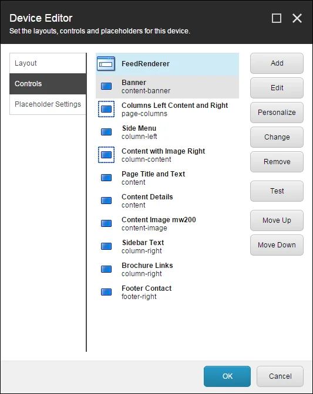Click the Page Title and Text icon
Screen dimensions: 313x394
pos(106,178)
